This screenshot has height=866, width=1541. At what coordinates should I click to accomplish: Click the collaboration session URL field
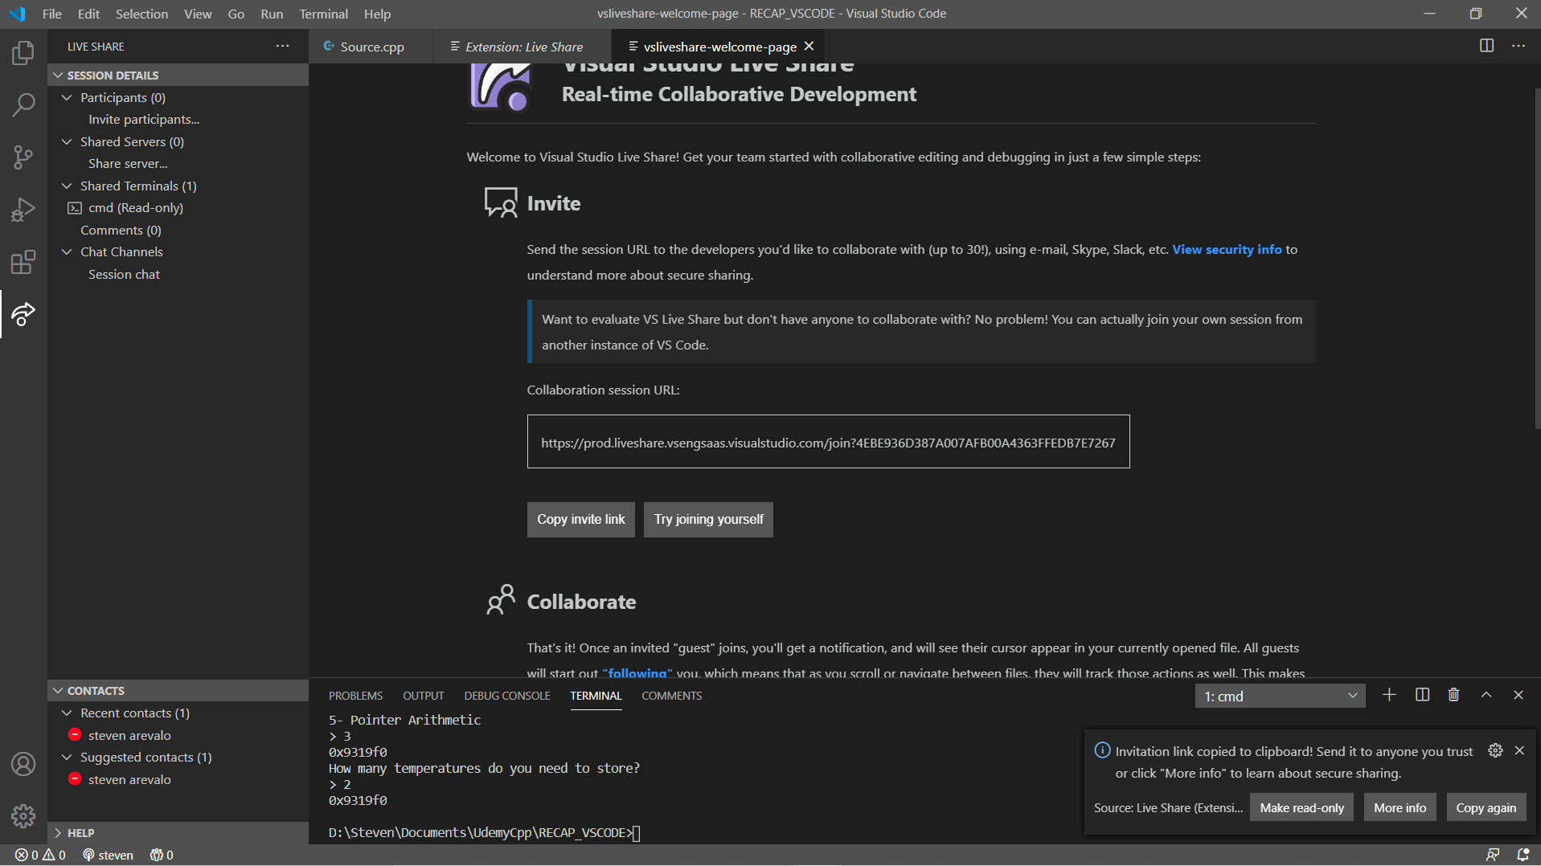click(x=828, y=442)
